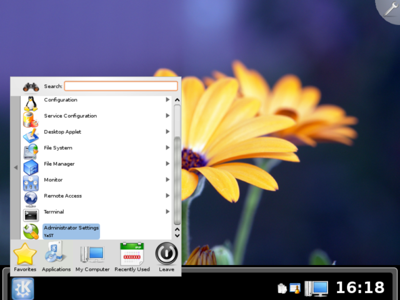400x300 pixels.
Task: Click the 16:18 panel clock
Action: pyautogui.click(x=360, y=287)
